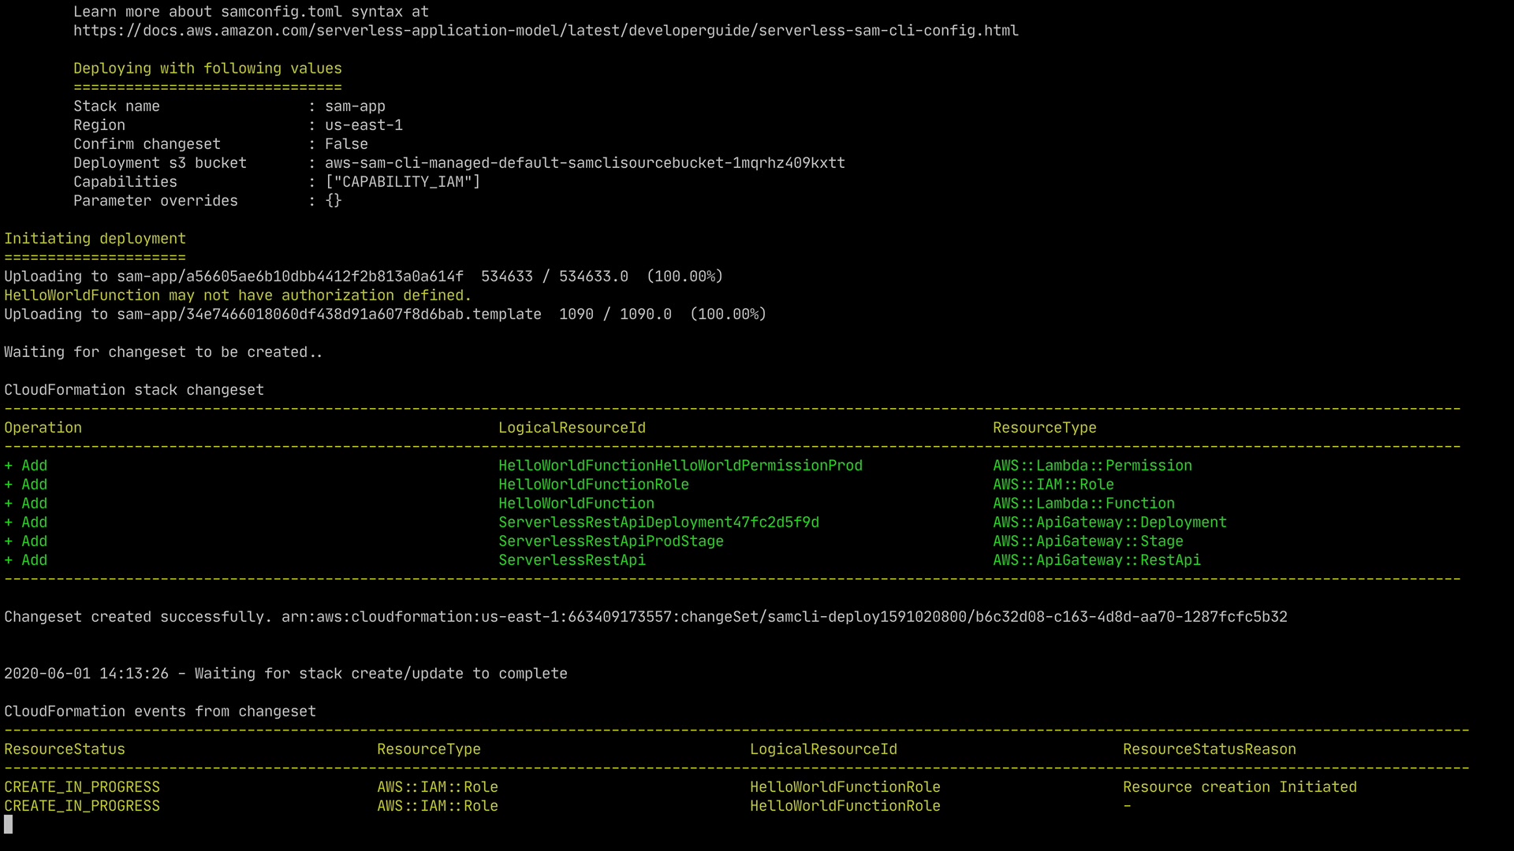This screenshot has width=1514, height=851.
Task: Click the LogicalResourceId header in the changeset table
Action: [x=572, y=428]
